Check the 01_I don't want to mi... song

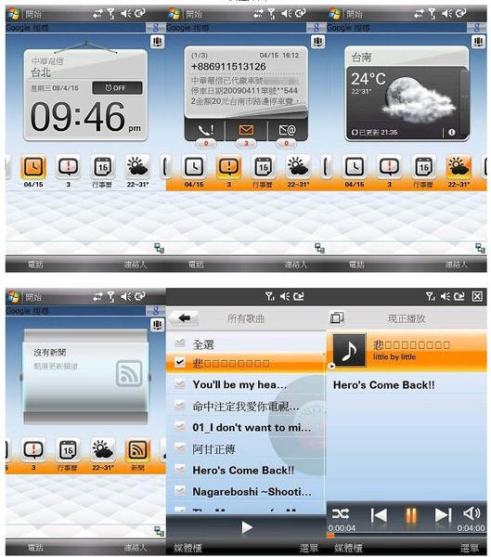pyautogui.click(x=180, y=427)
